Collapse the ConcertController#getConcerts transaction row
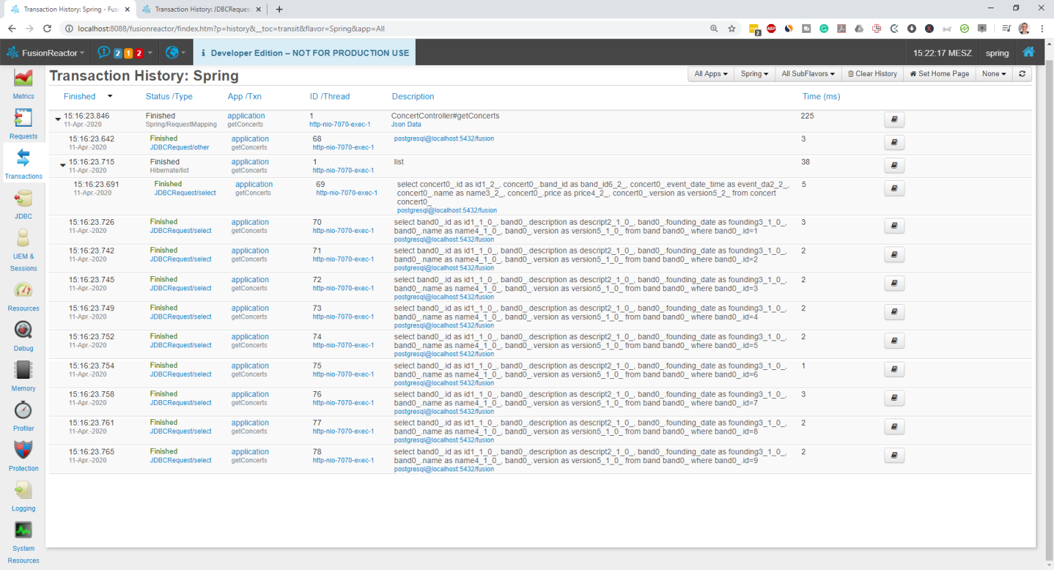This screenshot has height=570, width=1054. pos(58,119)
